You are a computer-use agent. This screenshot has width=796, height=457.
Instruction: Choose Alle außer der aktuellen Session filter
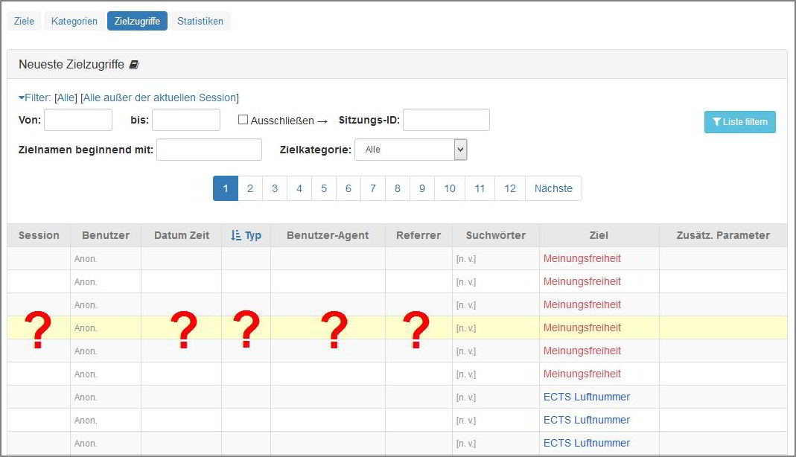point(159,98)
